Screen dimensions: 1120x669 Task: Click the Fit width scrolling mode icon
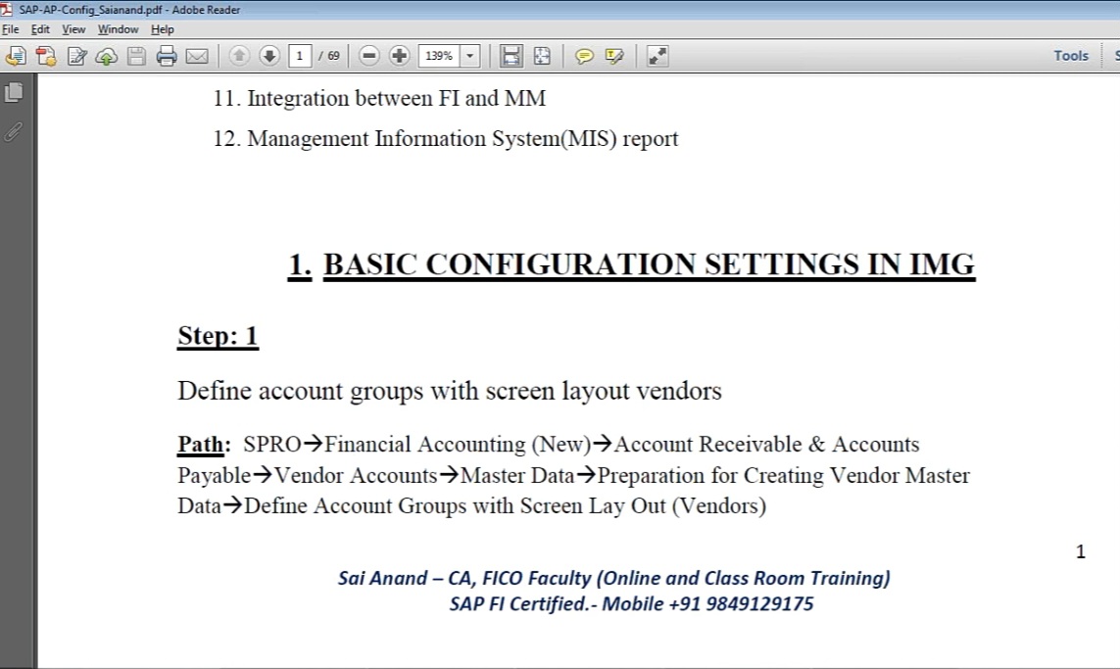click(x=511, y=56)
